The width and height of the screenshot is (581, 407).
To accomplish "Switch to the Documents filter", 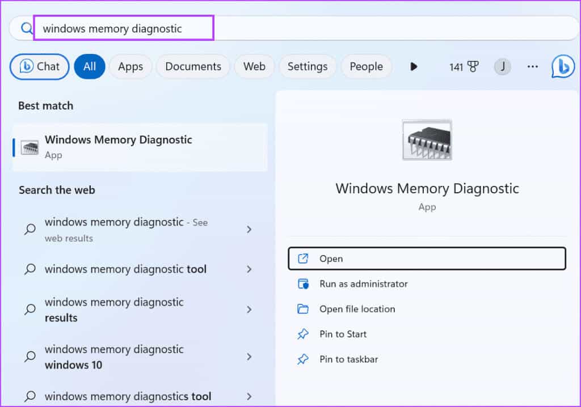I will [193, 67].
